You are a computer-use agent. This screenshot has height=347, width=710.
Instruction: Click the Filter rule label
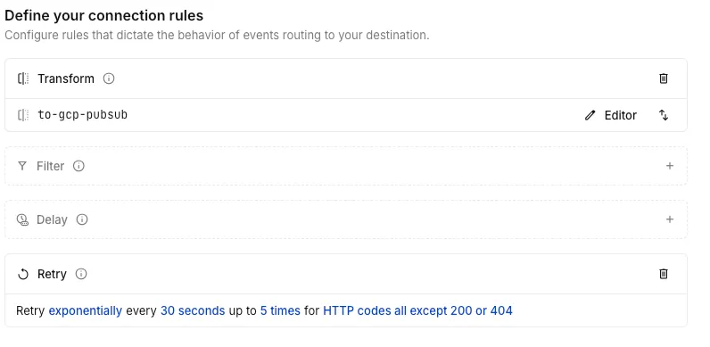pyautogui.click(x=50, y=166)
